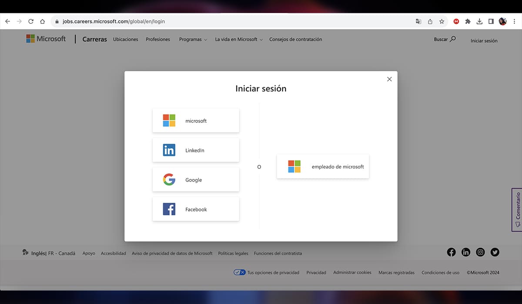Bookmark the page with the star icon
The image size is (522, 304).
pos(442,21)
